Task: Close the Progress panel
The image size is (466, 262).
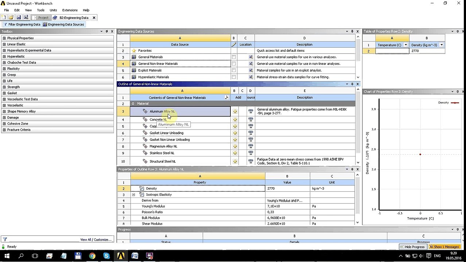Action: (463, 230)
